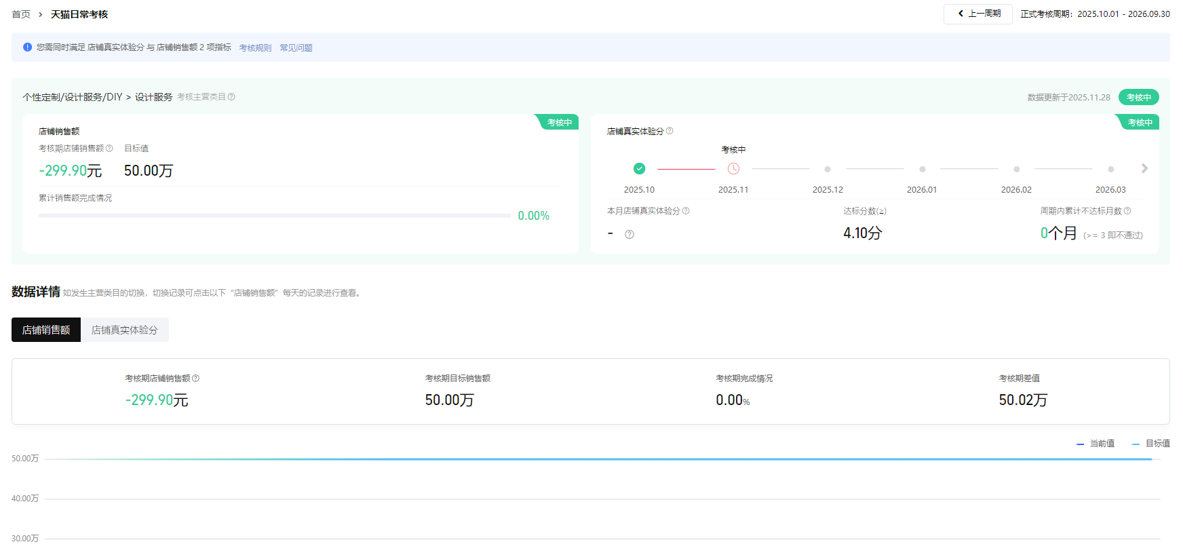Screen dimensions: 1183x557
Task: Expand timeline with right chevron arrow
Action: point(1144,168)
